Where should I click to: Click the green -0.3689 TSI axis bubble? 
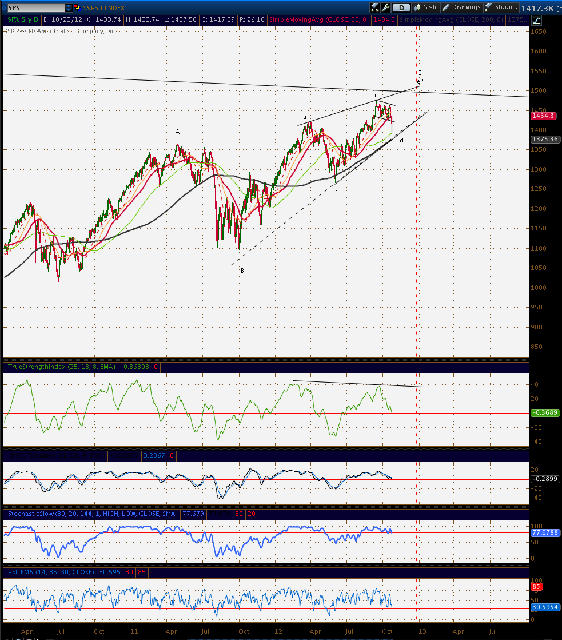pos(545,412)
